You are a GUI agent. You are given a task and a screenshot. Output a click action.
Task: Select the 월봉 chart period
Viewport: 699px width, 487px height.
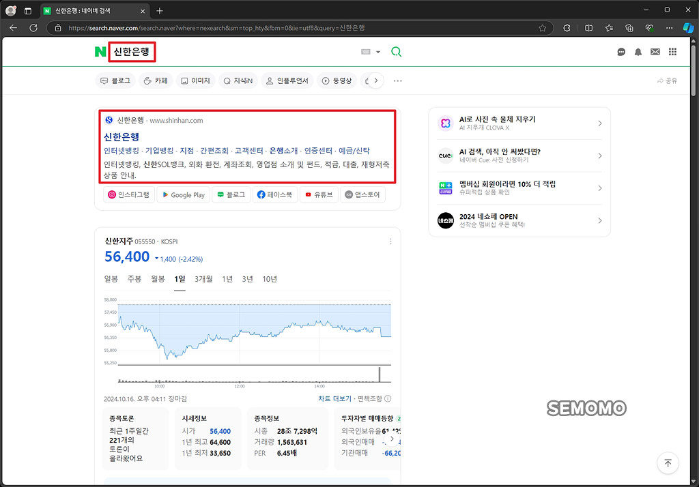coord(158,279)
